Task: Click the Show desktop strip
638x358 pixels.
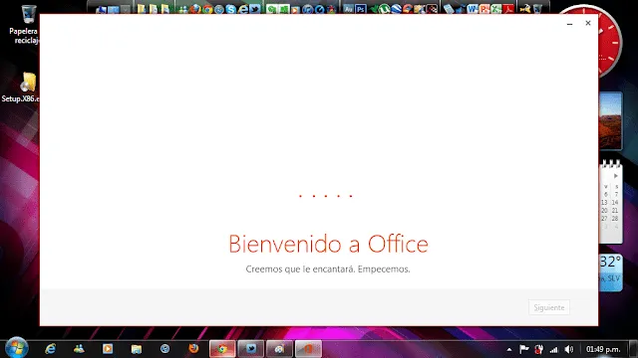Action: pyautogui.click(x=634, y=349)
